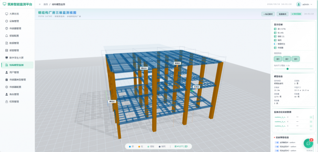
Task: Click the 监测基准点 - carbon alert row
Action: click(294, 142)
